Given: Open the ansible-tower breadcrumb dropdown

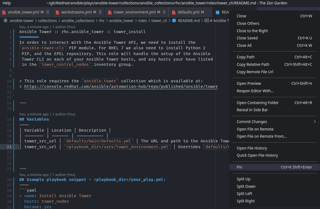Looking at the screenshot, I should (x=21, y=21).
